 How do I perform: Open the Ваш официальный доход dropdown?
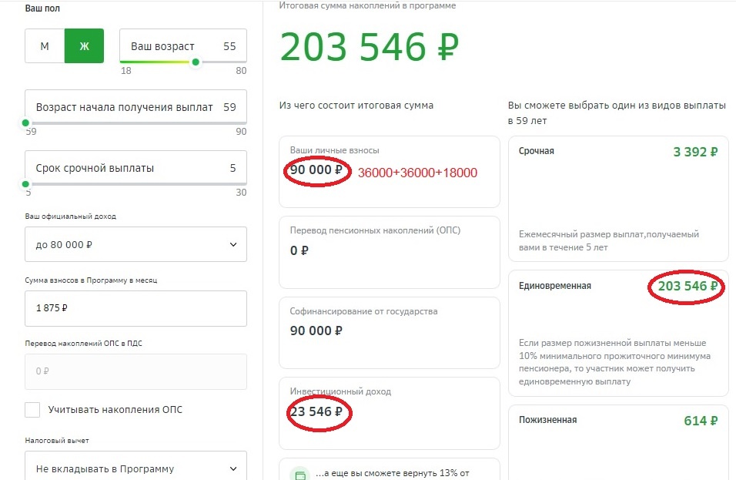click(135, 244)
